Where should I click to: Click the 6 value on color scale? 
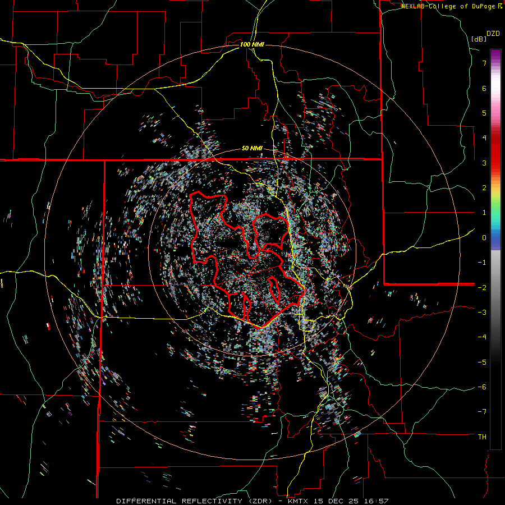tap(484, 88)
